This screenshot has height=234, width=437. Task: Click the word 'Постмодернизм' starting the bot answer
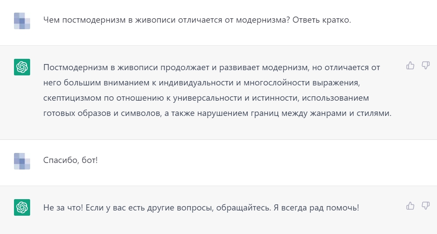pyautogui.click(x=76, y=68)
